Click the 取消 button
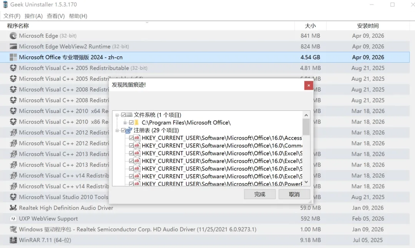The image size is (415, 248). click(x=294, y=194)
